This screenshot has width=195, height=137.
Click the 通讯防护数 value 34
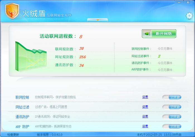point(81,65)
